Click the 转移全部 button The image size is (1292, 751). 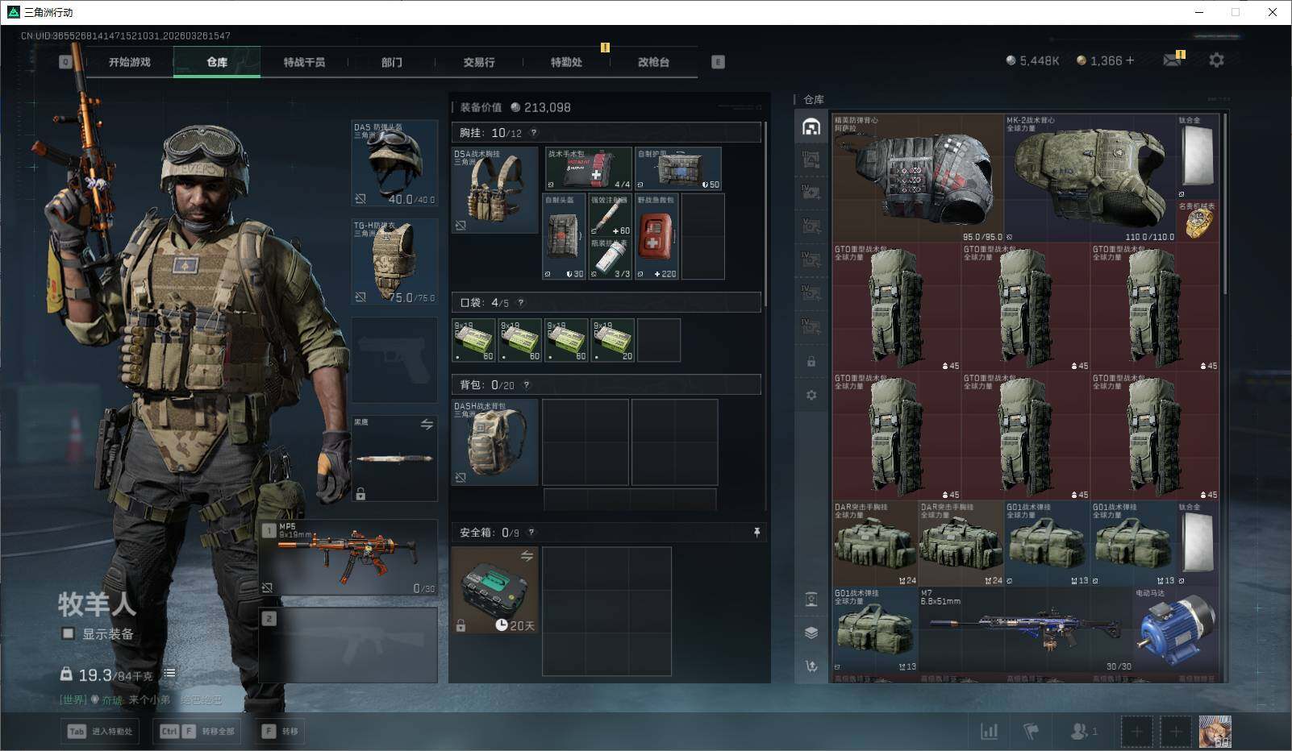(x=197, y=732)
